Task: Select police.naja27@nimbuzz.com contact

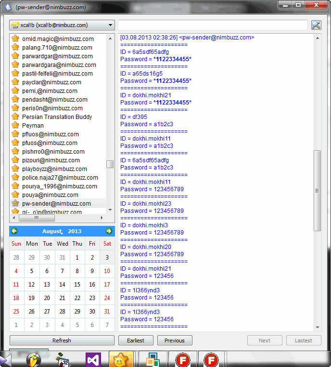Action: (x=60, y=177)
